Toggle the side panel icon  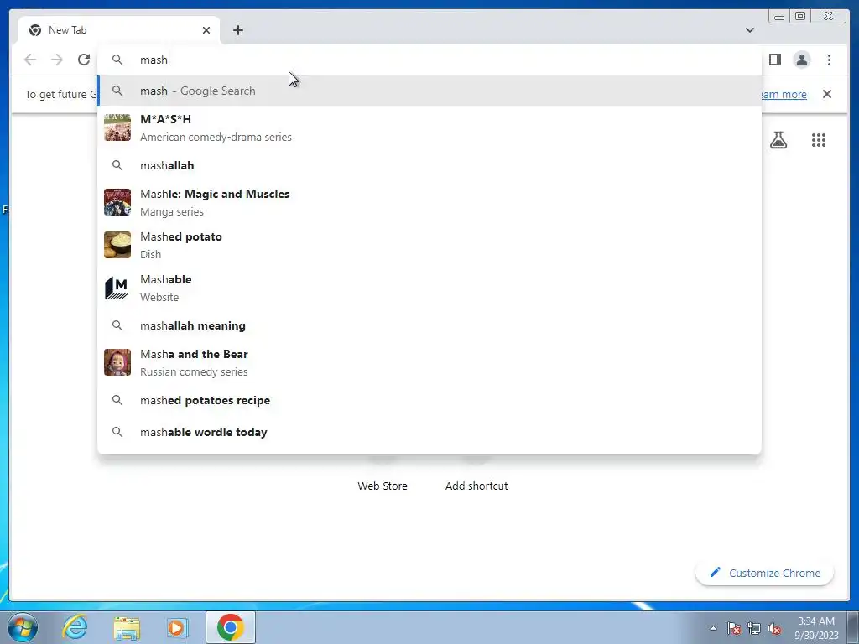(x=774, y=60)
